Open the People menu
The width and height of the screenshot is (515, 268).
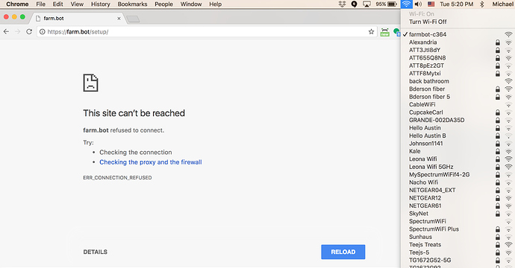click(163, 4)
